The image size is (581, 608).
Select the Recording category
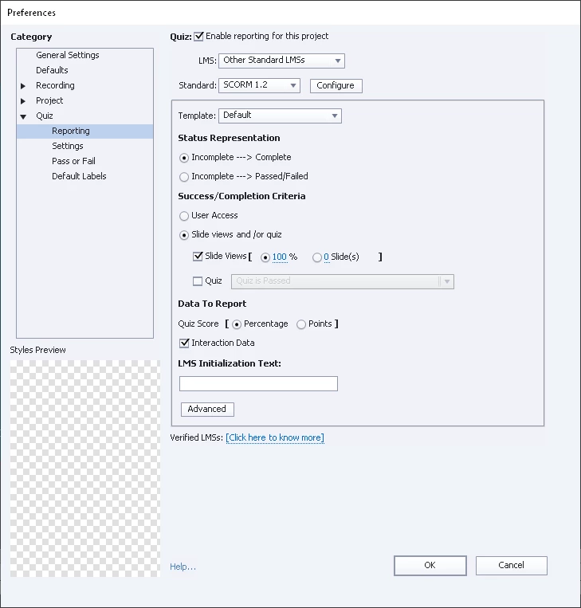coord(55,86)
